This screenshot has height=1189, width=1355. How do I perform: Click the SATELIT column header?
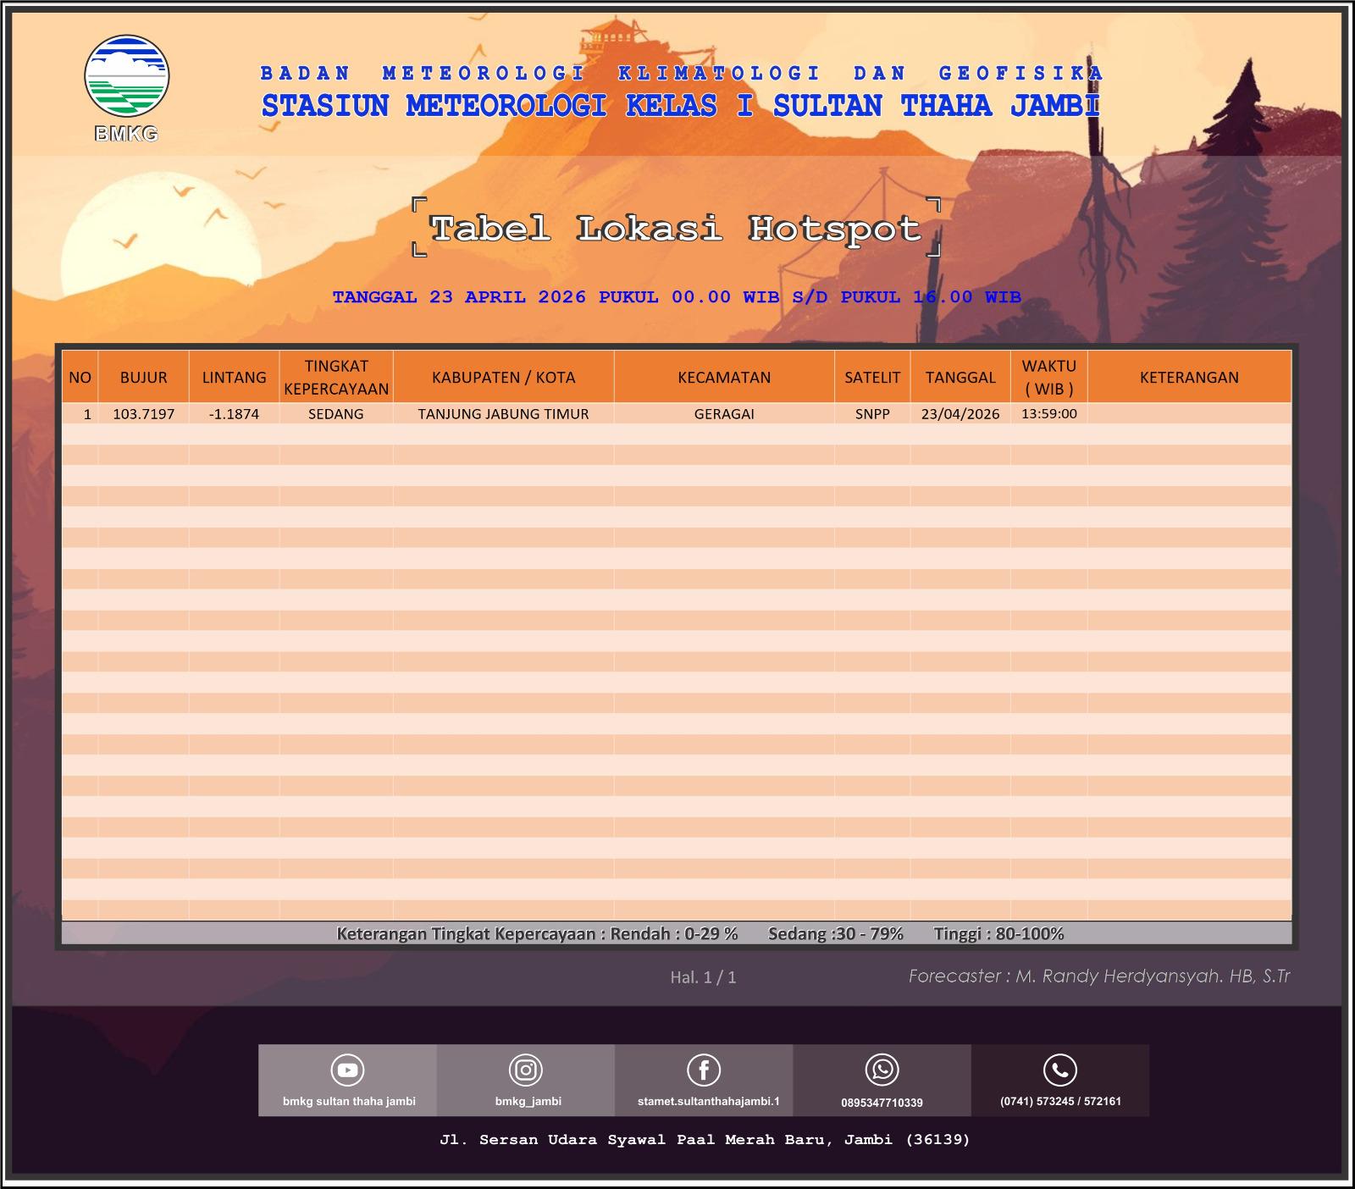[x=872, y=377]
